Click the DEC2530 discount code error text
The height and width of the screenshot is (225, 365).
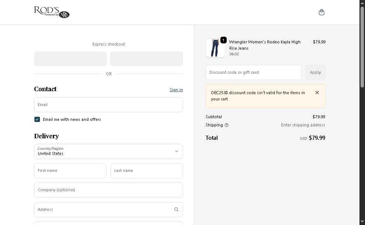pyautogui.click(x=258, y=96)
